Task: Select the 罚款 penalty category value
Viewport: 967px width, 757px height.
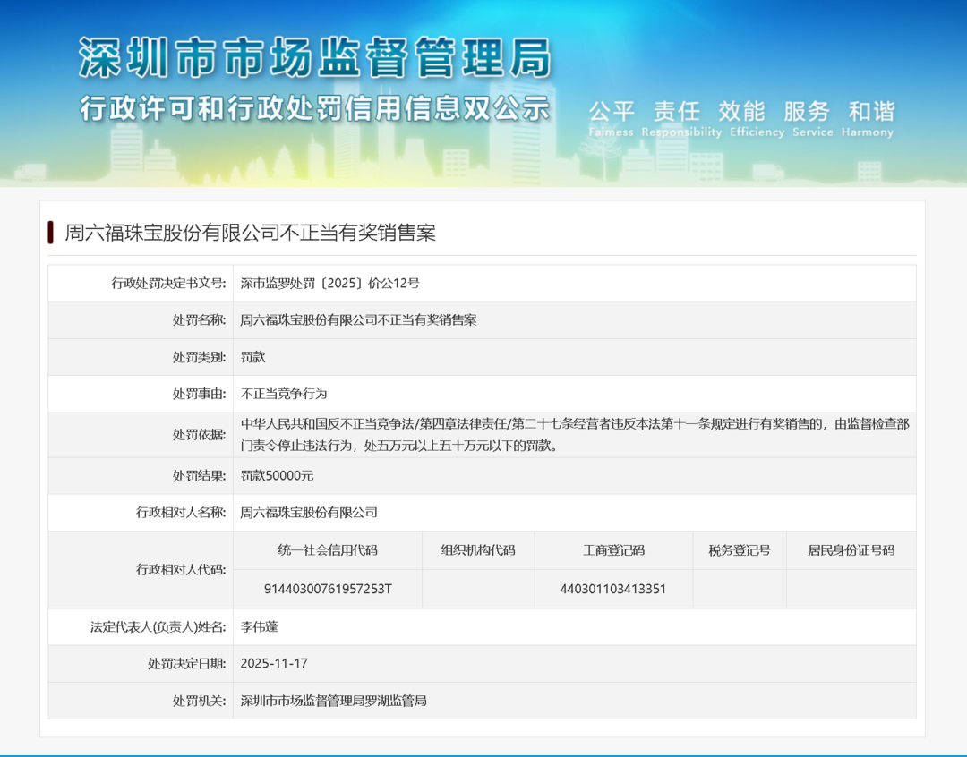Action: click(x=253, y=357)
